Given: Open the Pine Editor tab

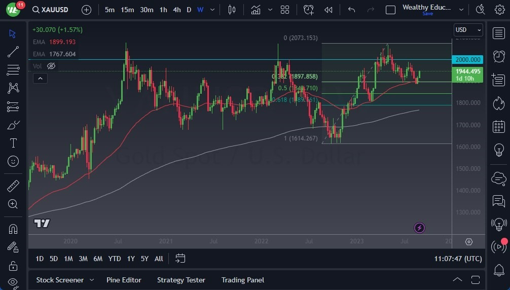Looking at the screenshot, I should [x=124, y=280].
